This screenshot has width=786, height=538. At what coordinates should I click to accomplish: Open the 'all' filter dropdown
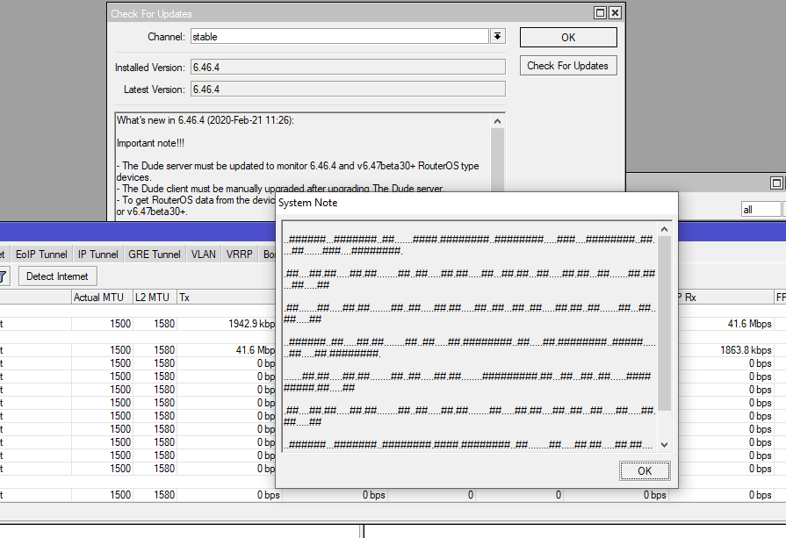coord(761,210)
